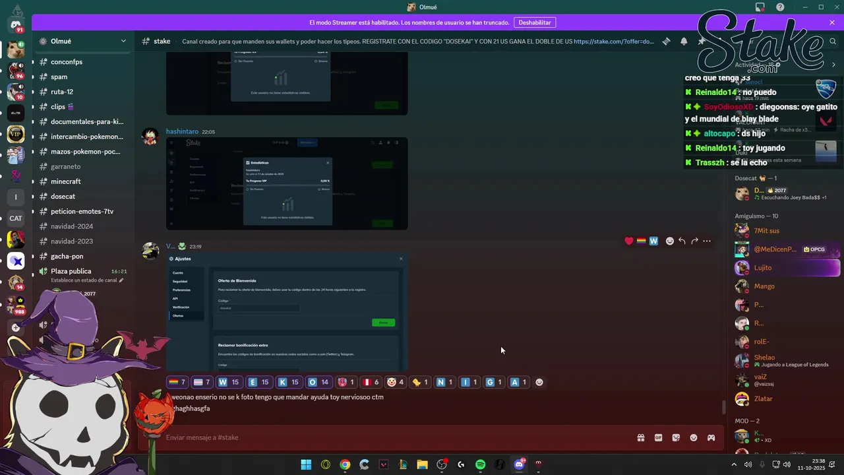Click the message input field for #stake
This screenshot has height=475, width=844.
pos(396,437)
